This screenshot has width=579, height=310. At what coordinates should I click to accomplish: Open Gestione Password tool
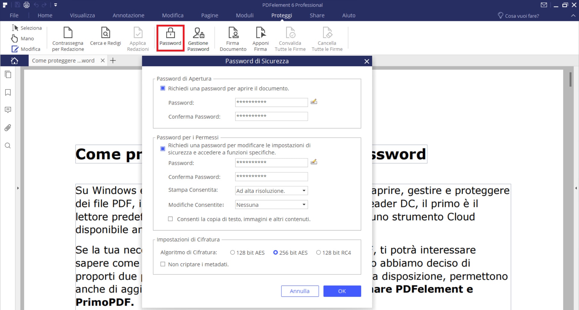pos(198,38)
